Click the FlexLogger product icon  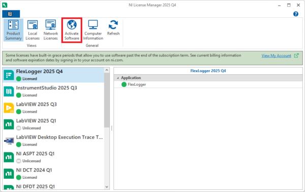pyautogui.click(x=9, y=75)
